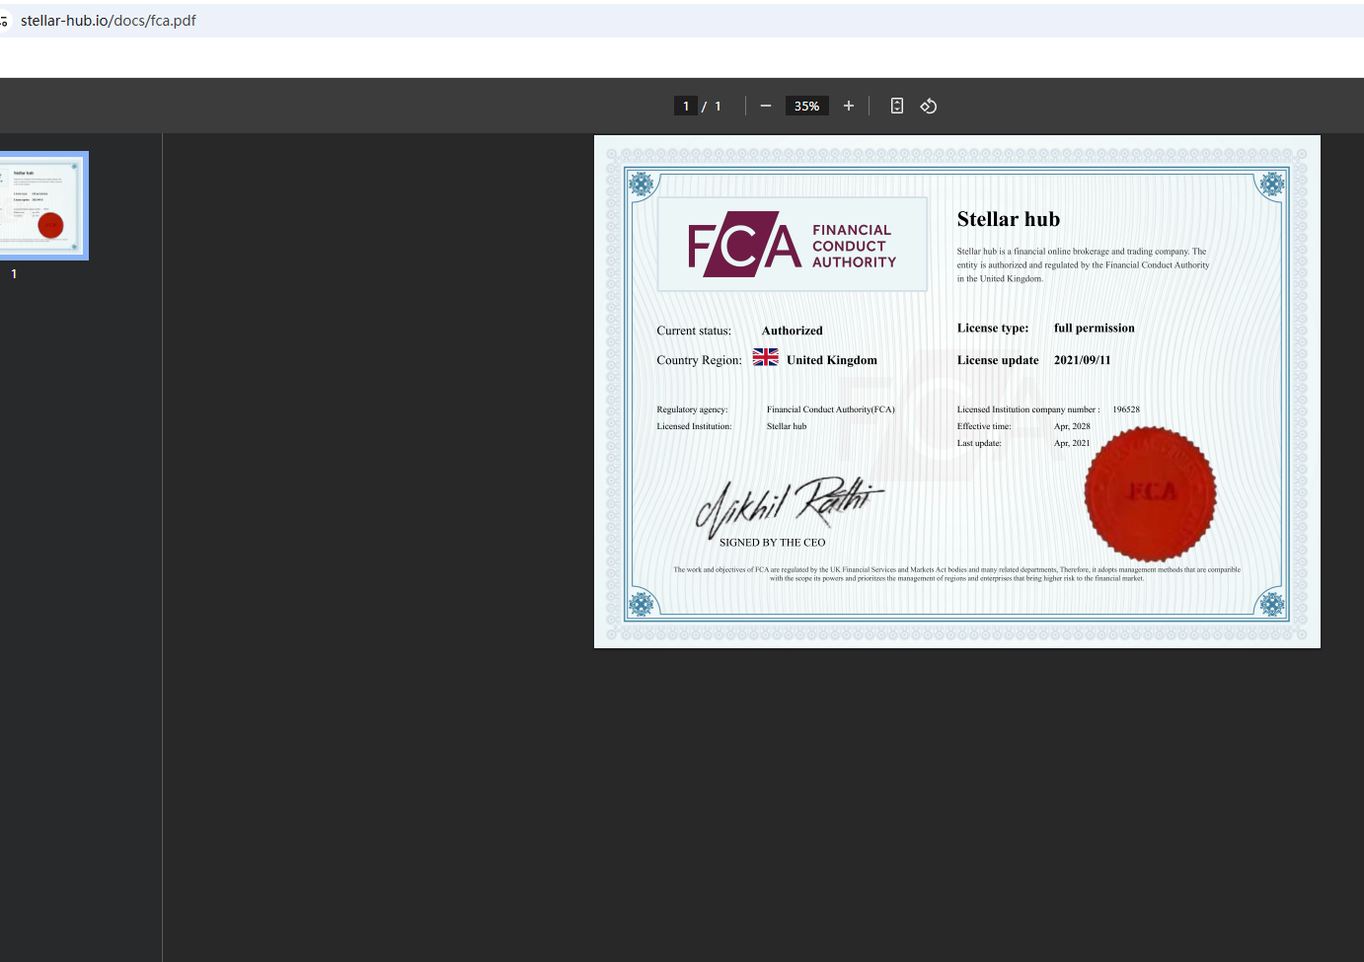The width and height of the screenshot is (1364, 962).
Task: Click the "Licensed Institution company number" label
Action: click(1026, 409)
